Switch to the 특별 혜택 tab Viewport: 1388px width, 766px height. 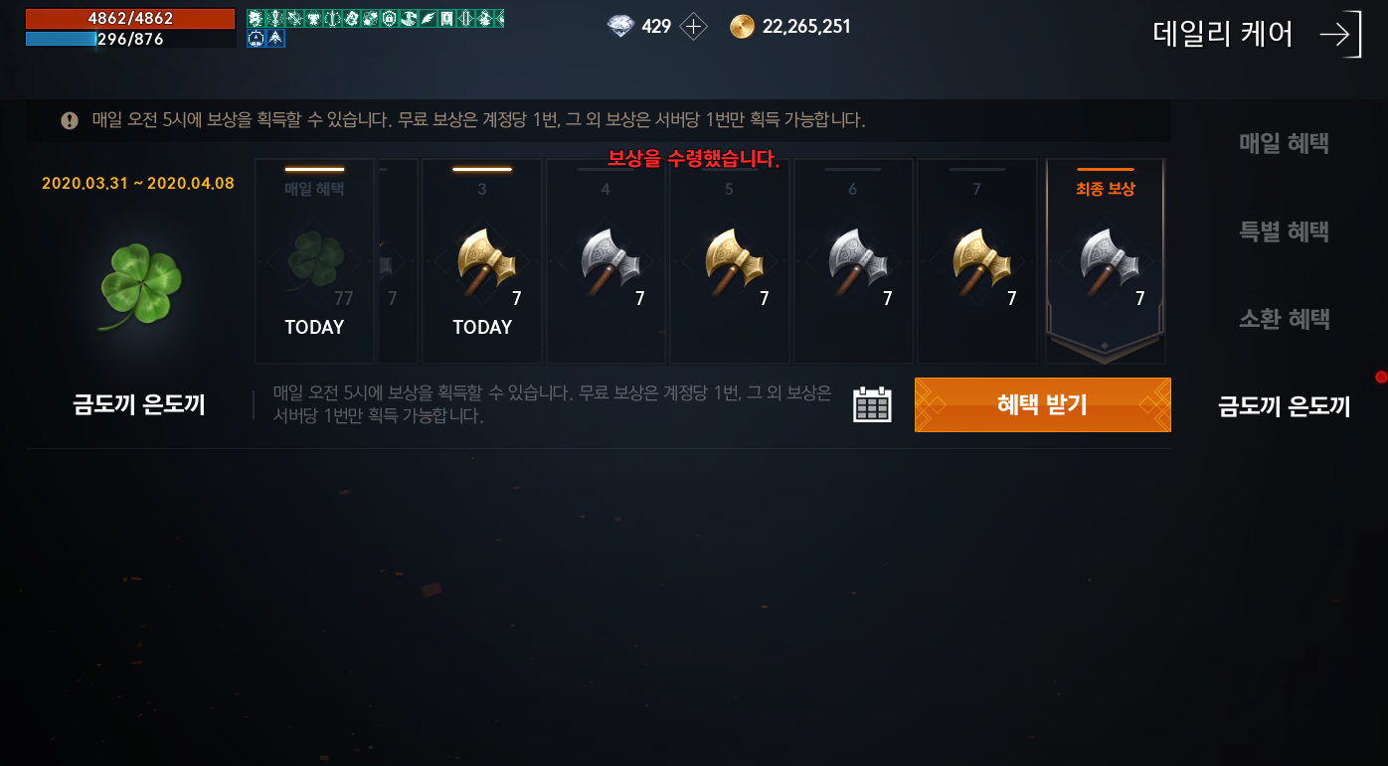coord(1284,231)
